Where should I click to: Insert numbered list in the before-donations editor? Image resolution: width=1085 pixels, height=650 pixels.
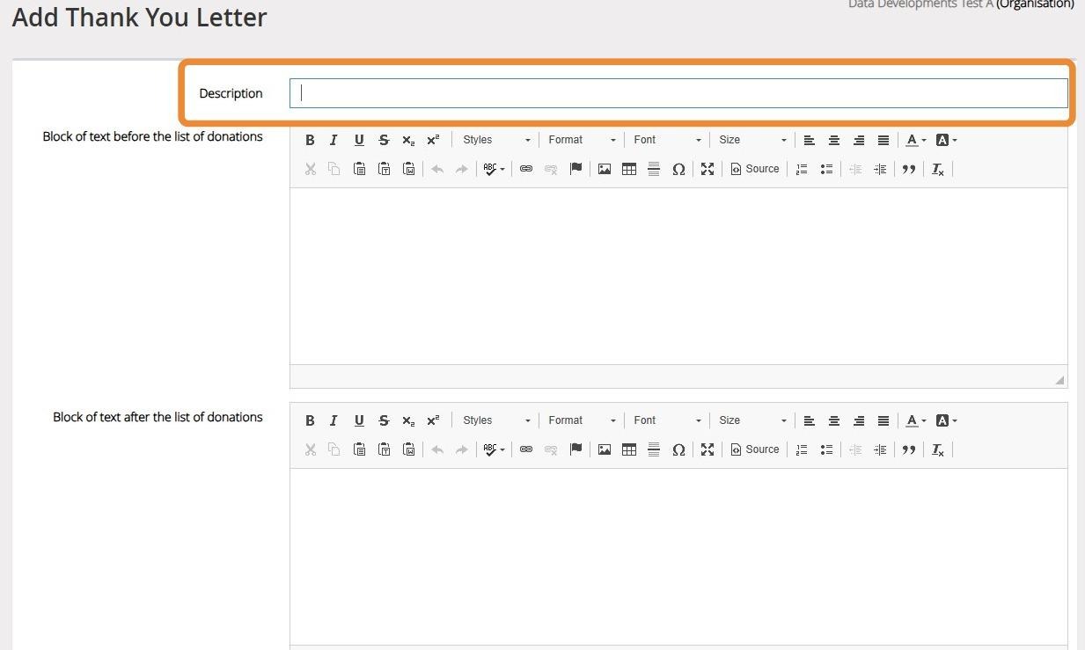802,169
